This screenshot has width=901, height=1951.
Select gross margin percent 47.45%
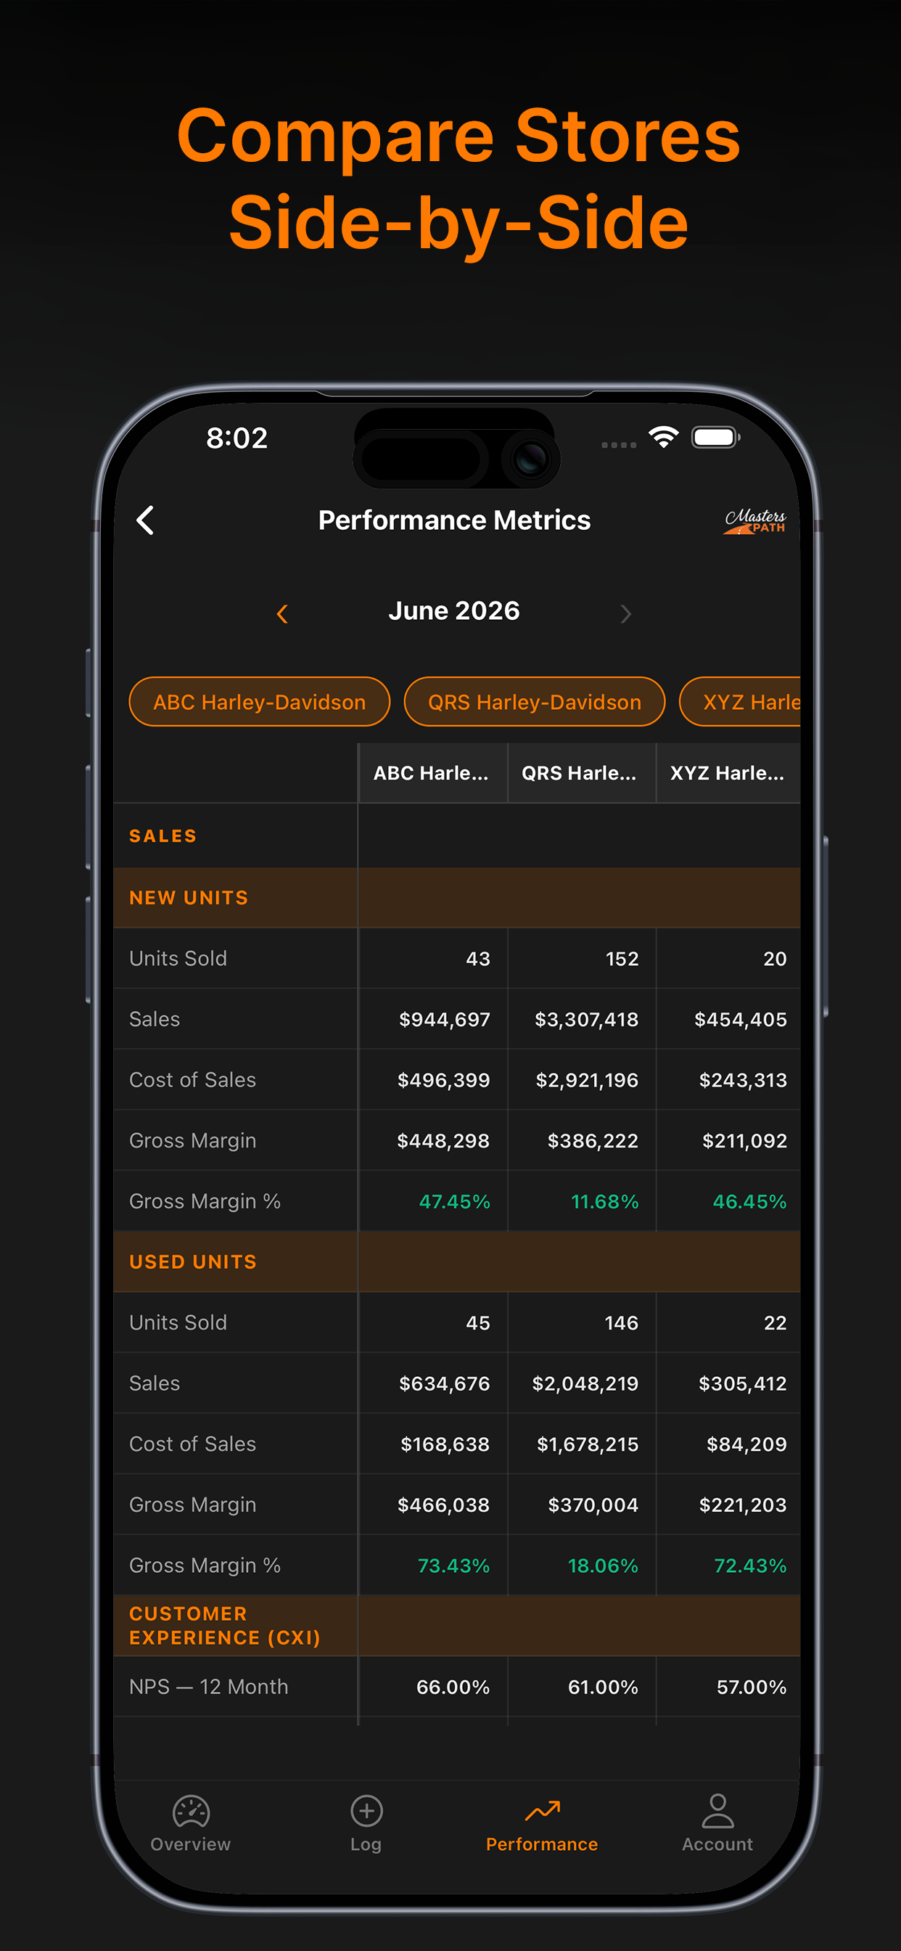(455, 1201)
